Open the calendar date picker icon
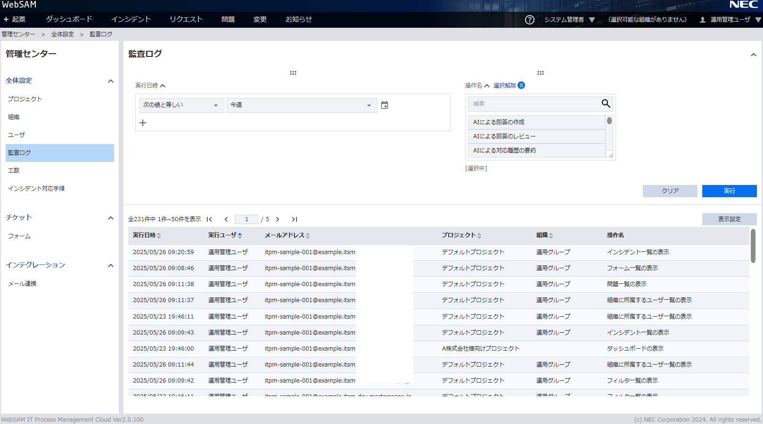Screen dimensions: 763x424 (x=385, y=105)
